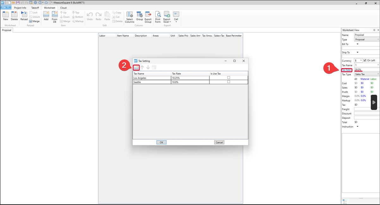Image resolution: width=380 pixels, height=205 pixels.
Task: Click the play arrow button on right panel
Action: point(374,102)
